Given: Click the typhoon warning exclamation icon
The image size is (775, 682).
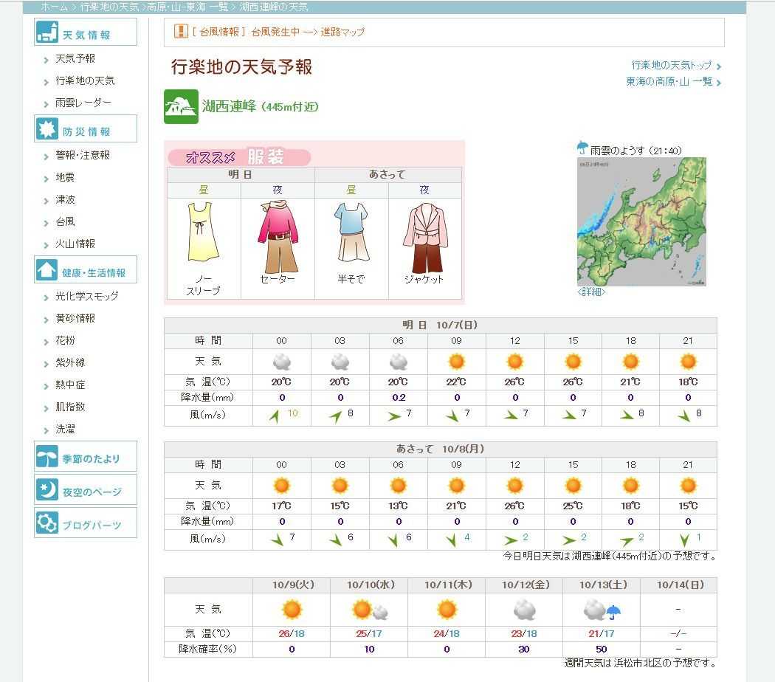Looking at the screenshot, I should point(181,32).
